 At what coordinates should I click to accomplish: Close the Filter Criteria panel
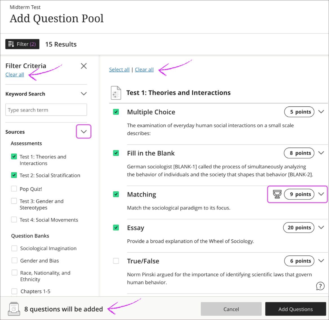84,66
